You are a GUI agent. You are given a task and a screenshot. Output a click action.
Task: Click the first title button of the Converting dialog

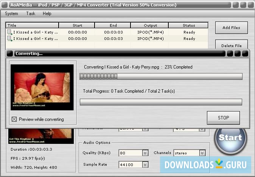(x=230, y=53)
